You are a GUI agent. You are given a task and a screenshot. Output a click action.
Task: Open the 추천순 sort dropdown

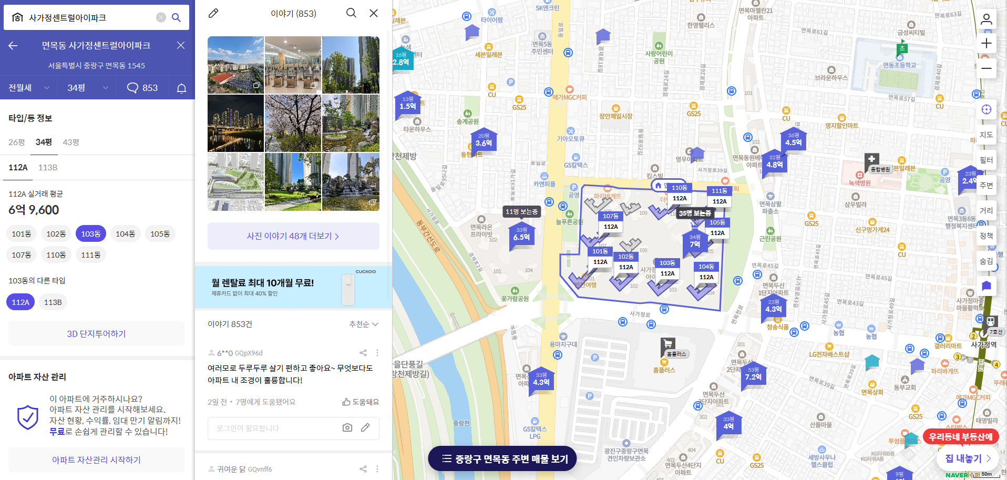(x=364, y=324)
